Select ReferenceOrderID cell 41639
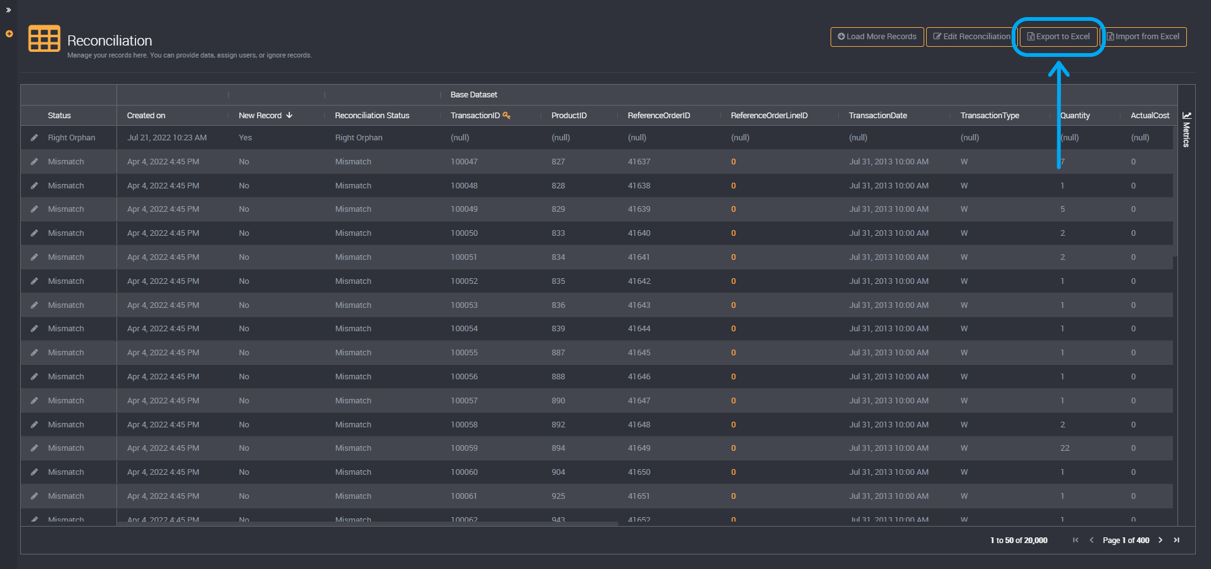 tap(639, 209)
